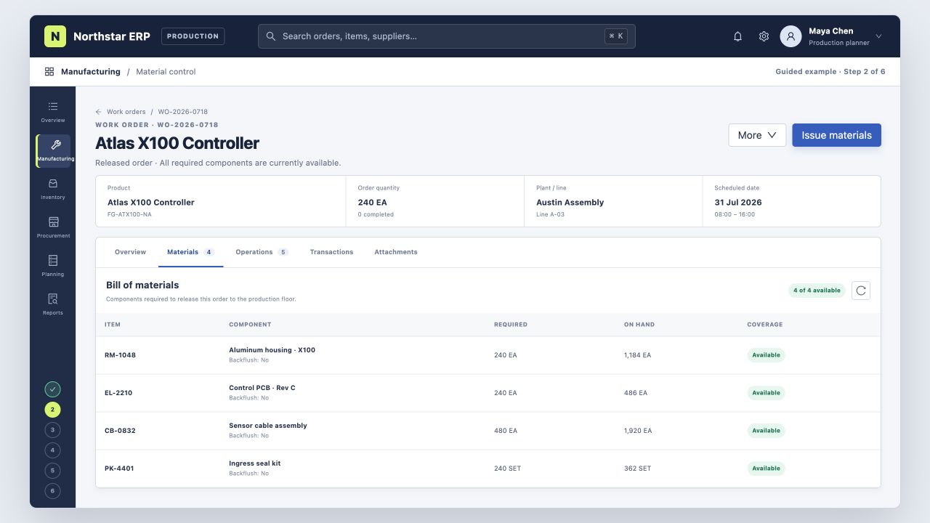This screenshot has width=930, height=523.
Task: Click the Manufacturing breadcrumb grid icon
Action: (49, 72)
